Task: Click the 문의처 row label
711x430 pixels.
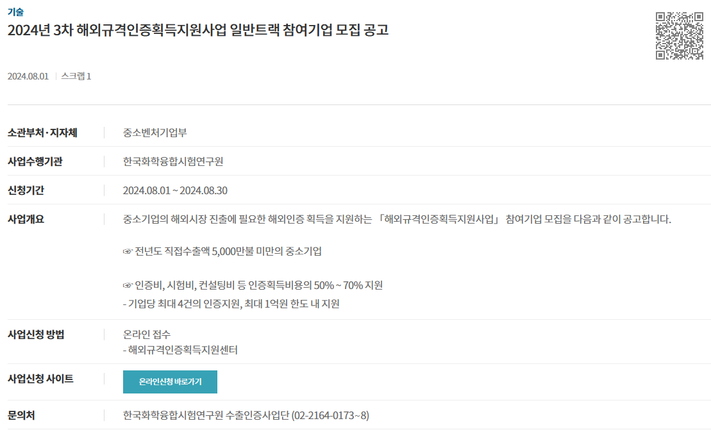Action: pyautogui.click(x=21, y=415)
